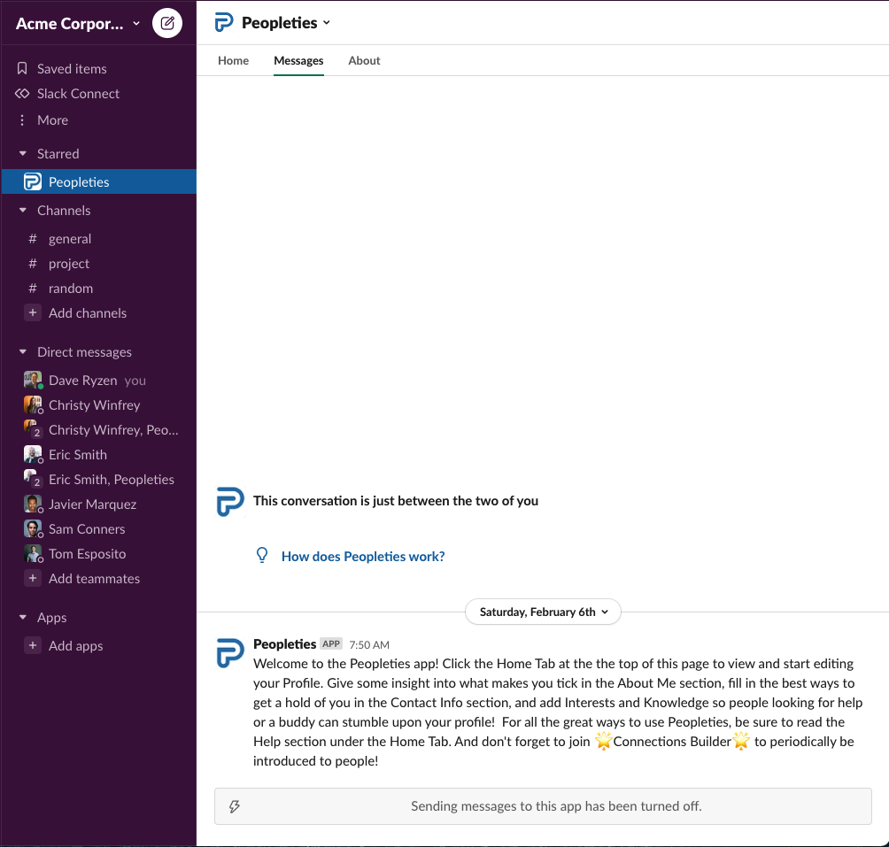Click the compose new message icon
Screen dimensions: 889x847
point(167,23)
